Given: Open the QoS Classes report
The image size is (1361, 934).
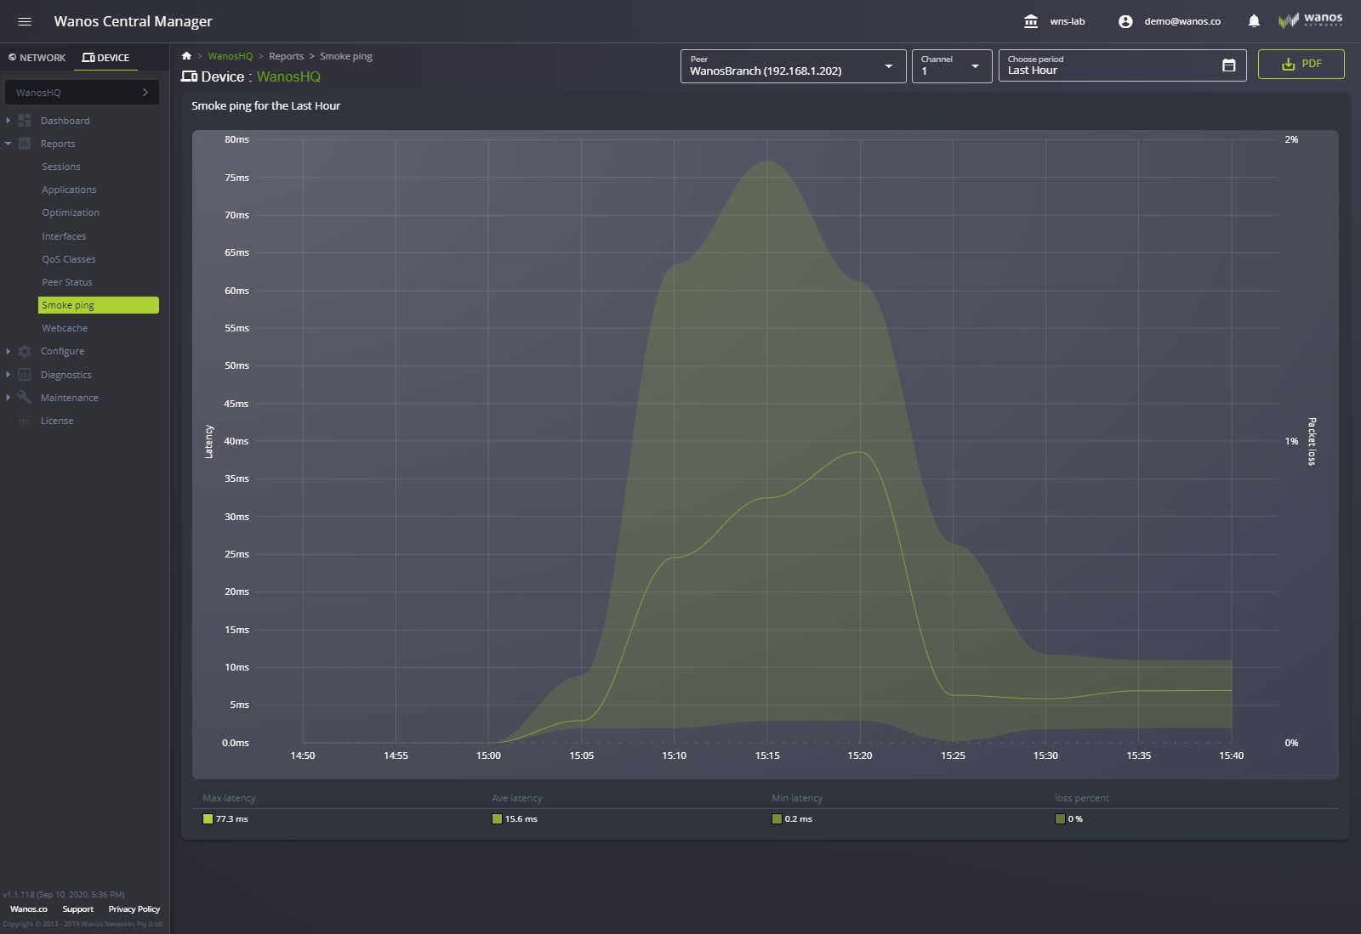Looking at the screenshot, I should pyautogui.click(x=69, y=259).
